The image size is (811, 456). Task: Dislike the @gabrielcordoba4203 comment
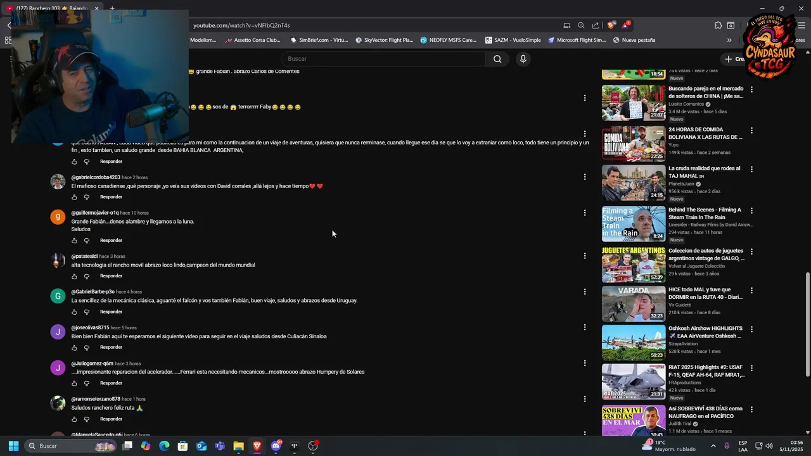pyautogui.click(x=87, y=197)
